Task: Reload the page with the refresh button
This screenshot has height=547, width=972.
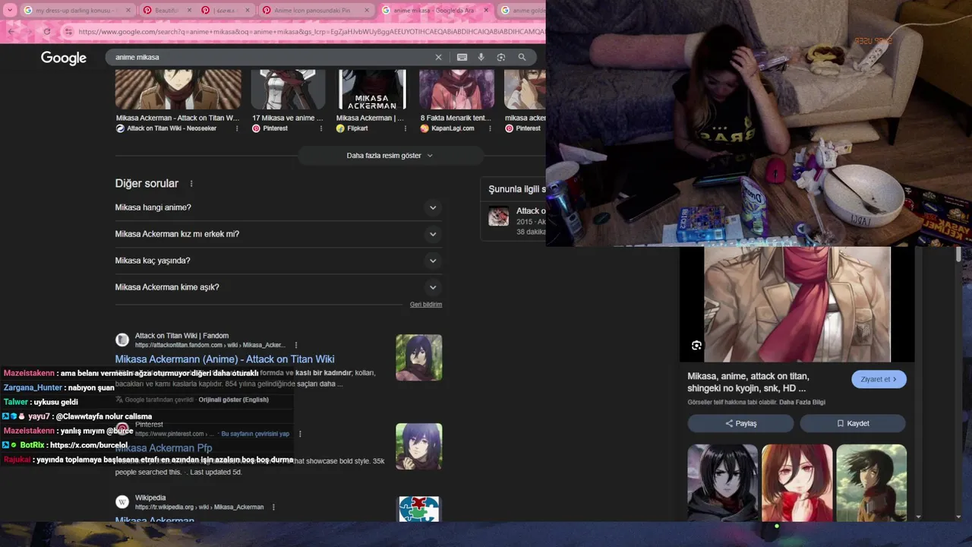Action: 46,32
